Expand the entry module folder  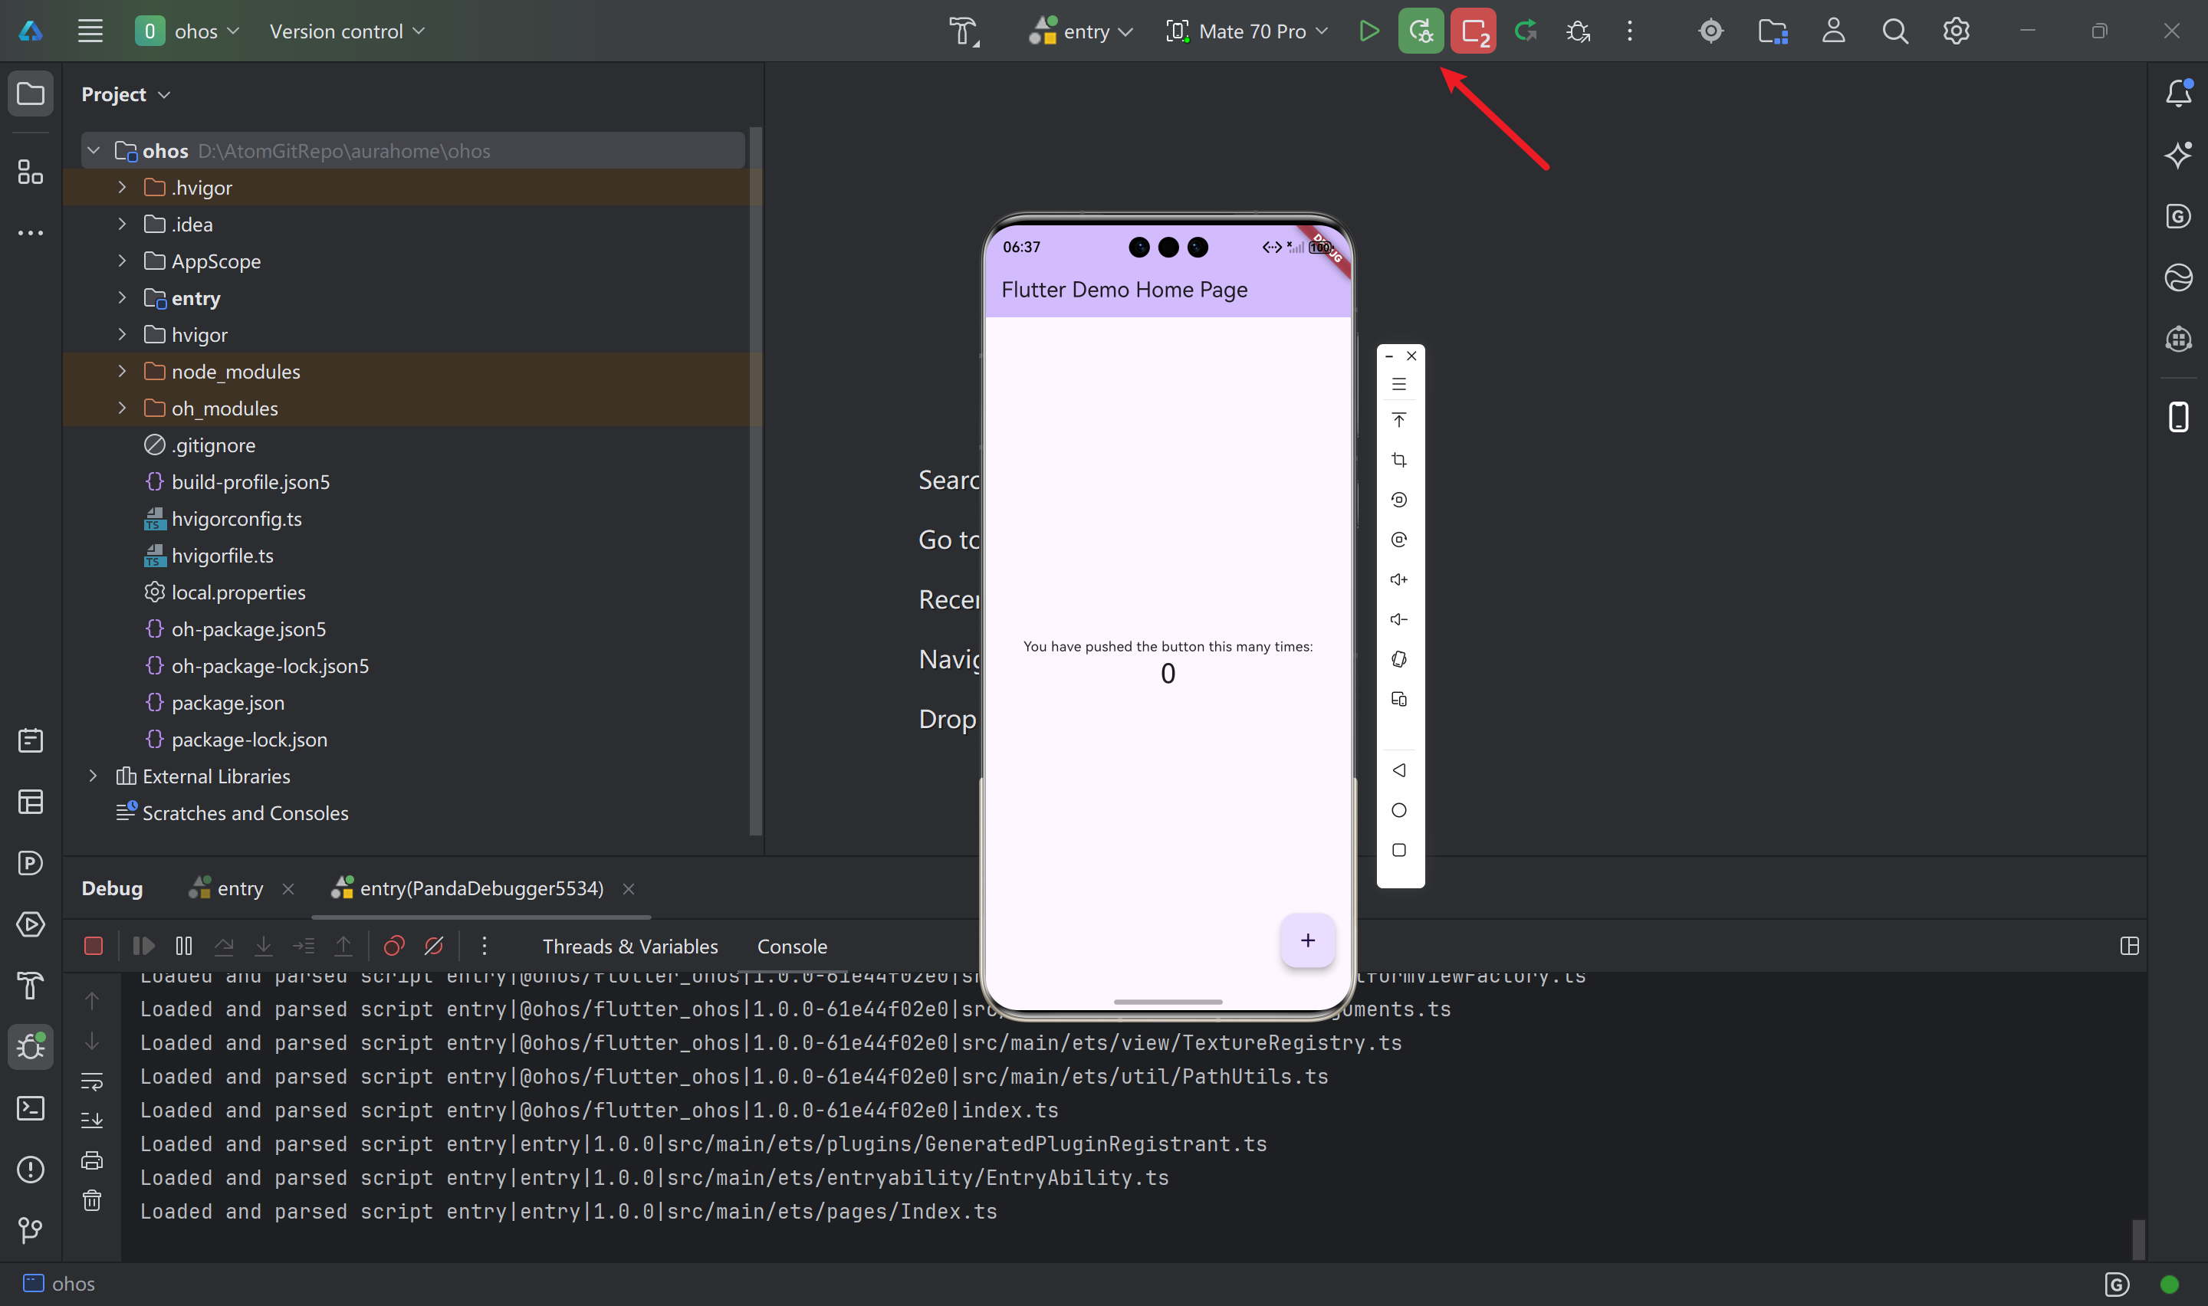click(123, 298)
